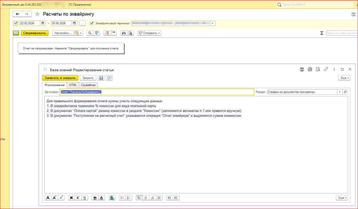Print the report with the printer icon
This screenshot has width=358, height=209.
click(124, 33)
